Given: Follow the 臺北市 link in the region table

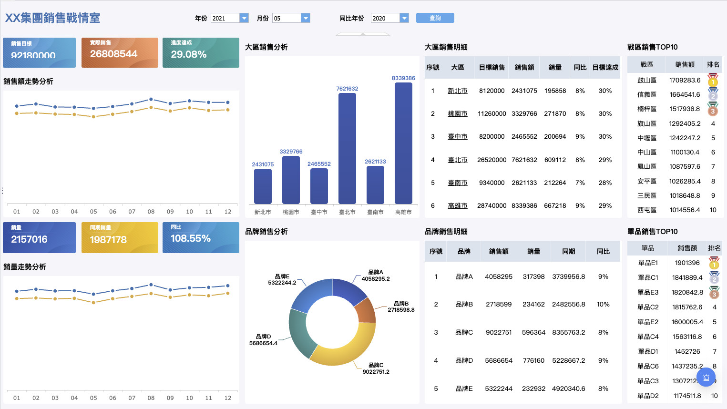Looking at the screenshot, I should (457, 160).
